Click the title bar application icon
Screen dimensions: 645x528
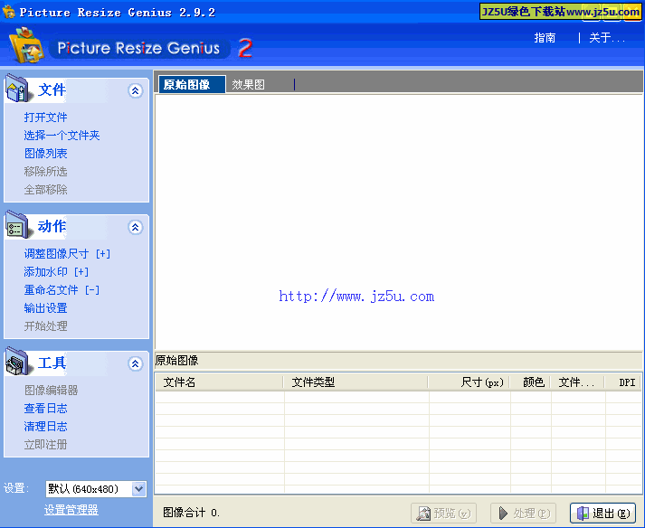point(9,12)
